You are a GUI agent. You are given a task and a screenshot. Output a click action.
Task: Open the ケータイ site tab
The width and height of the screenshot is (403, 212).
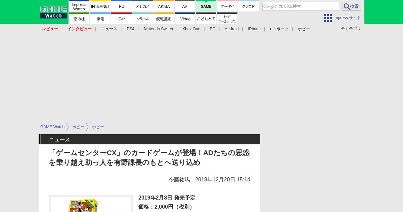pyautogui.click(x=227, y=6)
